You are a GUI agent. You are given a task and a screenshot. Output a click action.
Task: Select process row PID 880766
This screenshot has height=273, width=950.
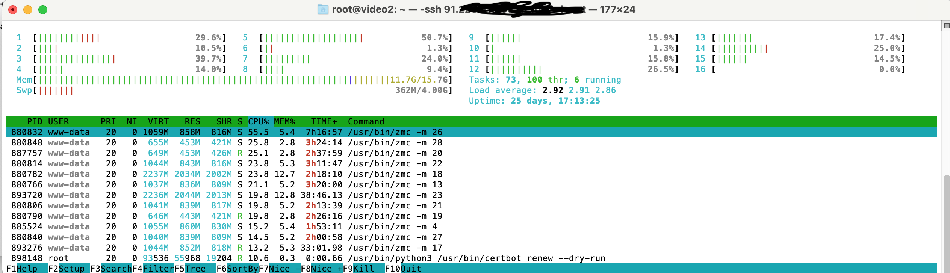click(471, 184)
